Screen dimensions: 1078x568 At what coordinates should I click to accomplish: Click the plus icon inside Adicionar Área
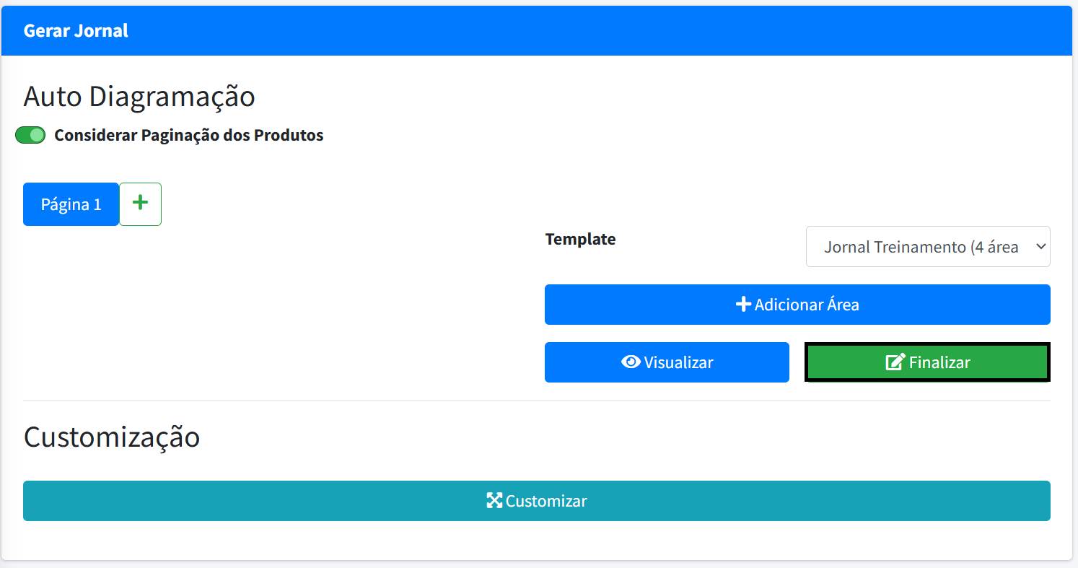[743, 305]
